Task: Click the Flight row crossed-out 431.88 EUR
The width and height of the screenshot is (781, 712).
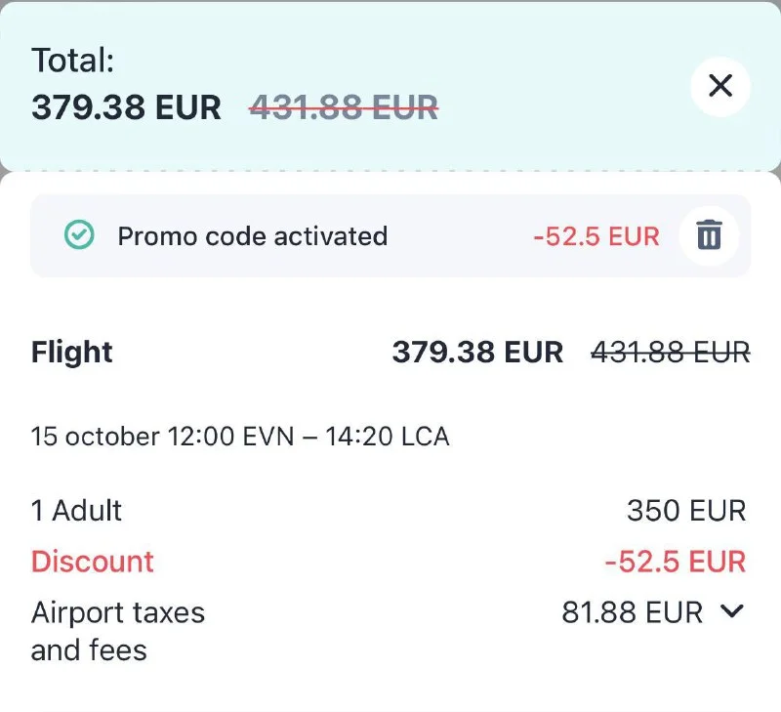Action: pyautogui.click(x=671, y=352)
